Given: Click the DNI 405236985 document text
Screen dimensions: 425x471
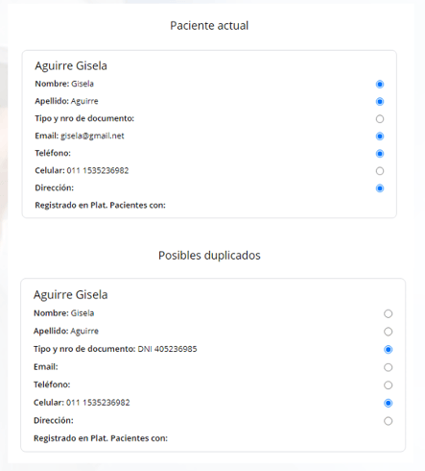Looking at the screenshot, I should pyautogui.click(x=167, y=349).
